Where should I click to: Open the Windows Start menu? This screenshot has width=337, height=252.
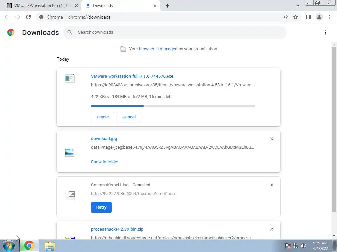pyautogui.click(x=9, y=245)
